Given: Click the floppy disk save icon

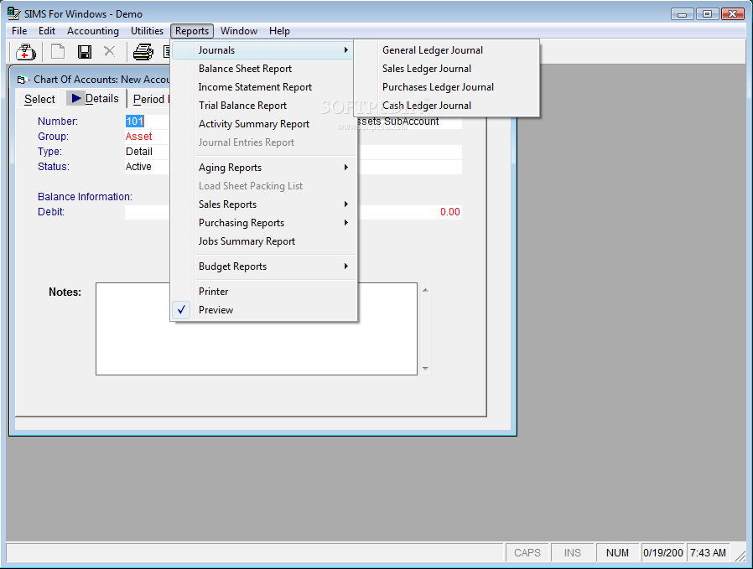Looking at the screenshot, I should (x=85, y=52).
